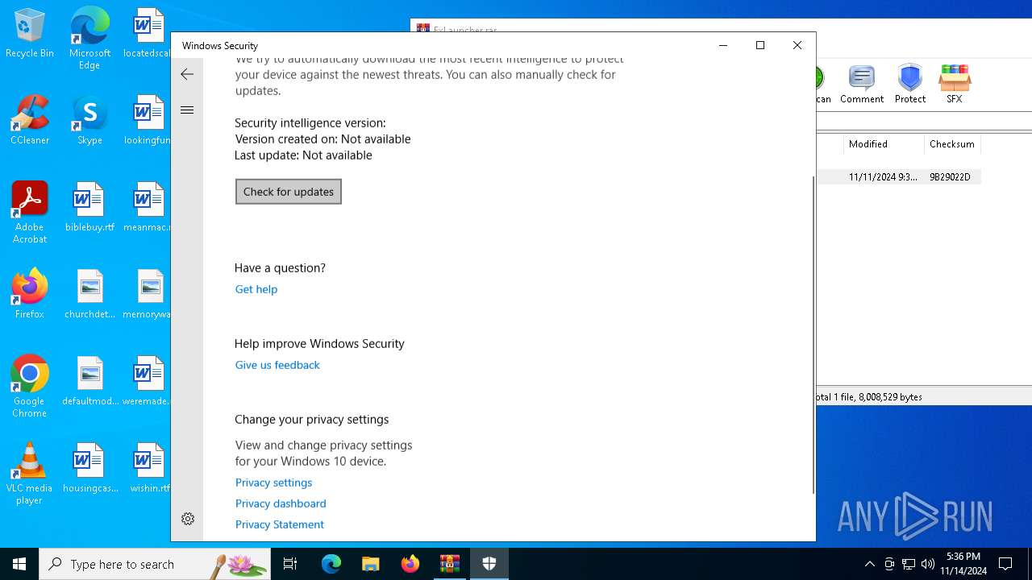Open the Privacy Statement link
This screenshot has height=580, width=1032.
coord(280,524)
